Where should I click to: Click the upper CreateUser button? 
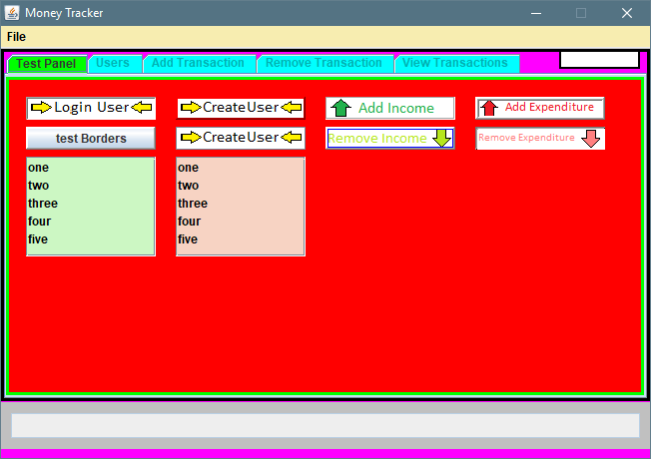point(241,108)
